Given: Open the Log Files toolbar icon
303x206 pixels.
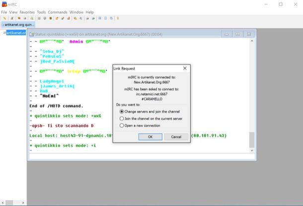Looking at the screenshot, I should click(x=81, y=18).
